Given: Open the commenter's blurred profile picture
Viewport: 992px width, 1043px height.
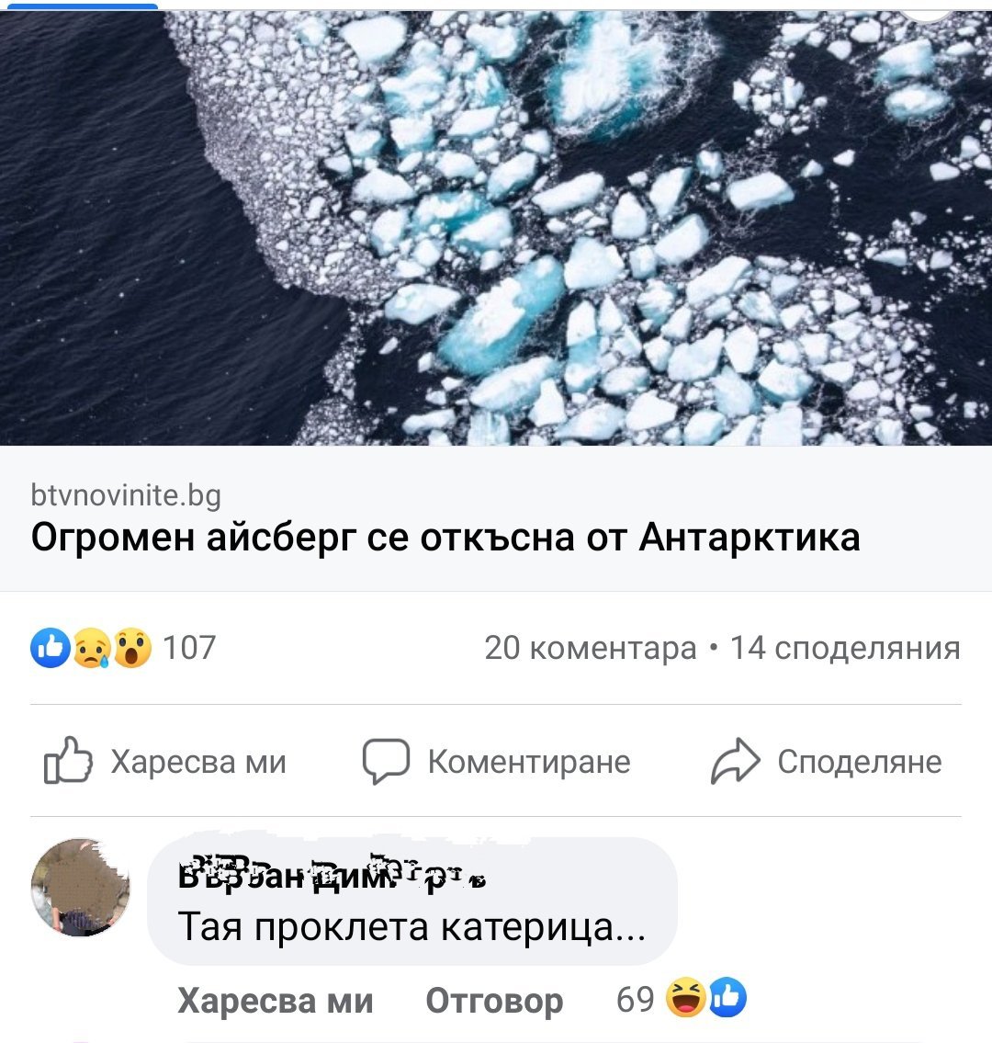Looking at the screenshot, I should point(81,888).
